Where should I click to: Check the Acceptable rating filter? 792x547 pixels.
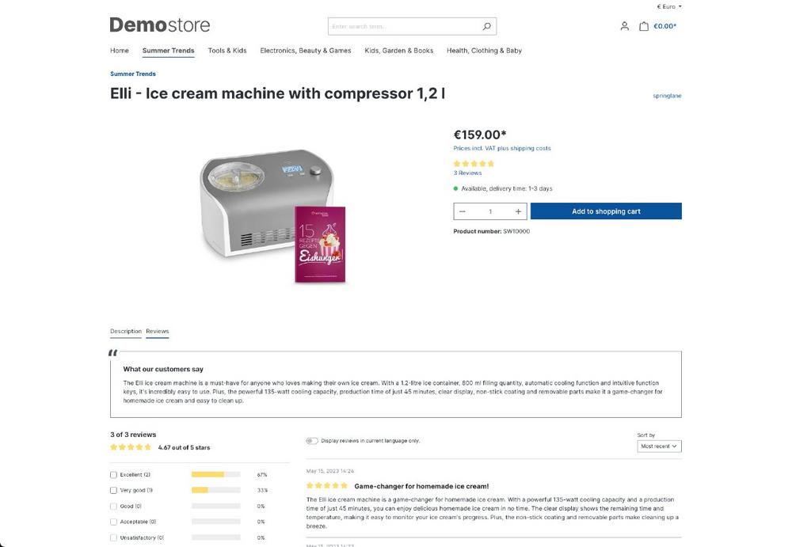(x=113, y=522)
